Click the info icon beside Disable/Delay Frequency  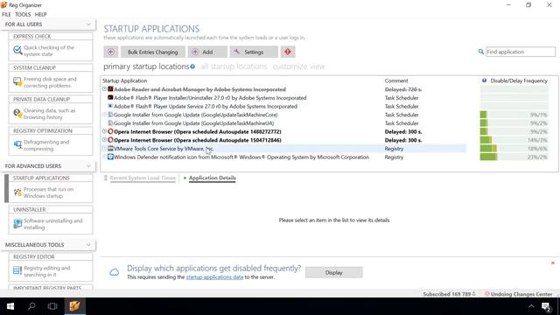pyautogui.click(x=484, y=80)
